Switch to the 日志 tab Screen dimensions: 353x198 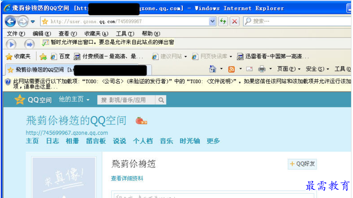(x=52, y=141)
